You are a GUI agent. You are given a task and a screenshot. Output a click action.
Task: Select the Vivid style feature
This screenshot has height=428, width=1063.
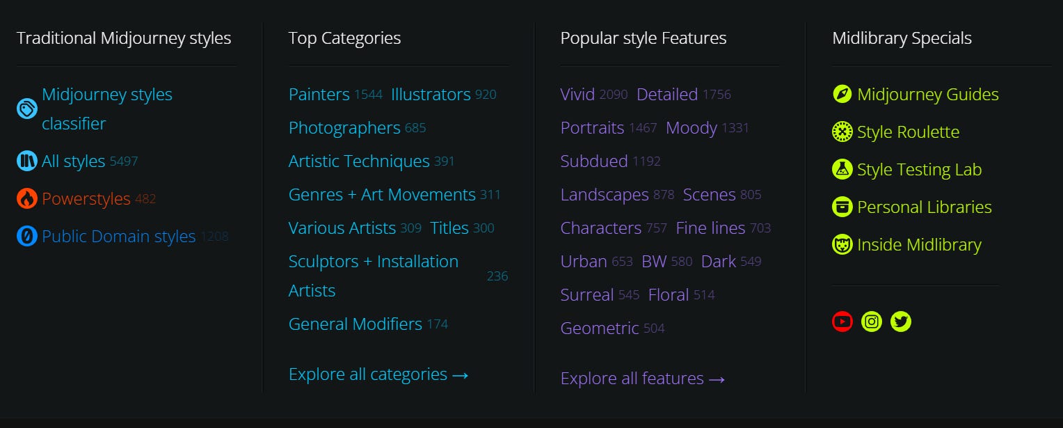tap(577, 94)
